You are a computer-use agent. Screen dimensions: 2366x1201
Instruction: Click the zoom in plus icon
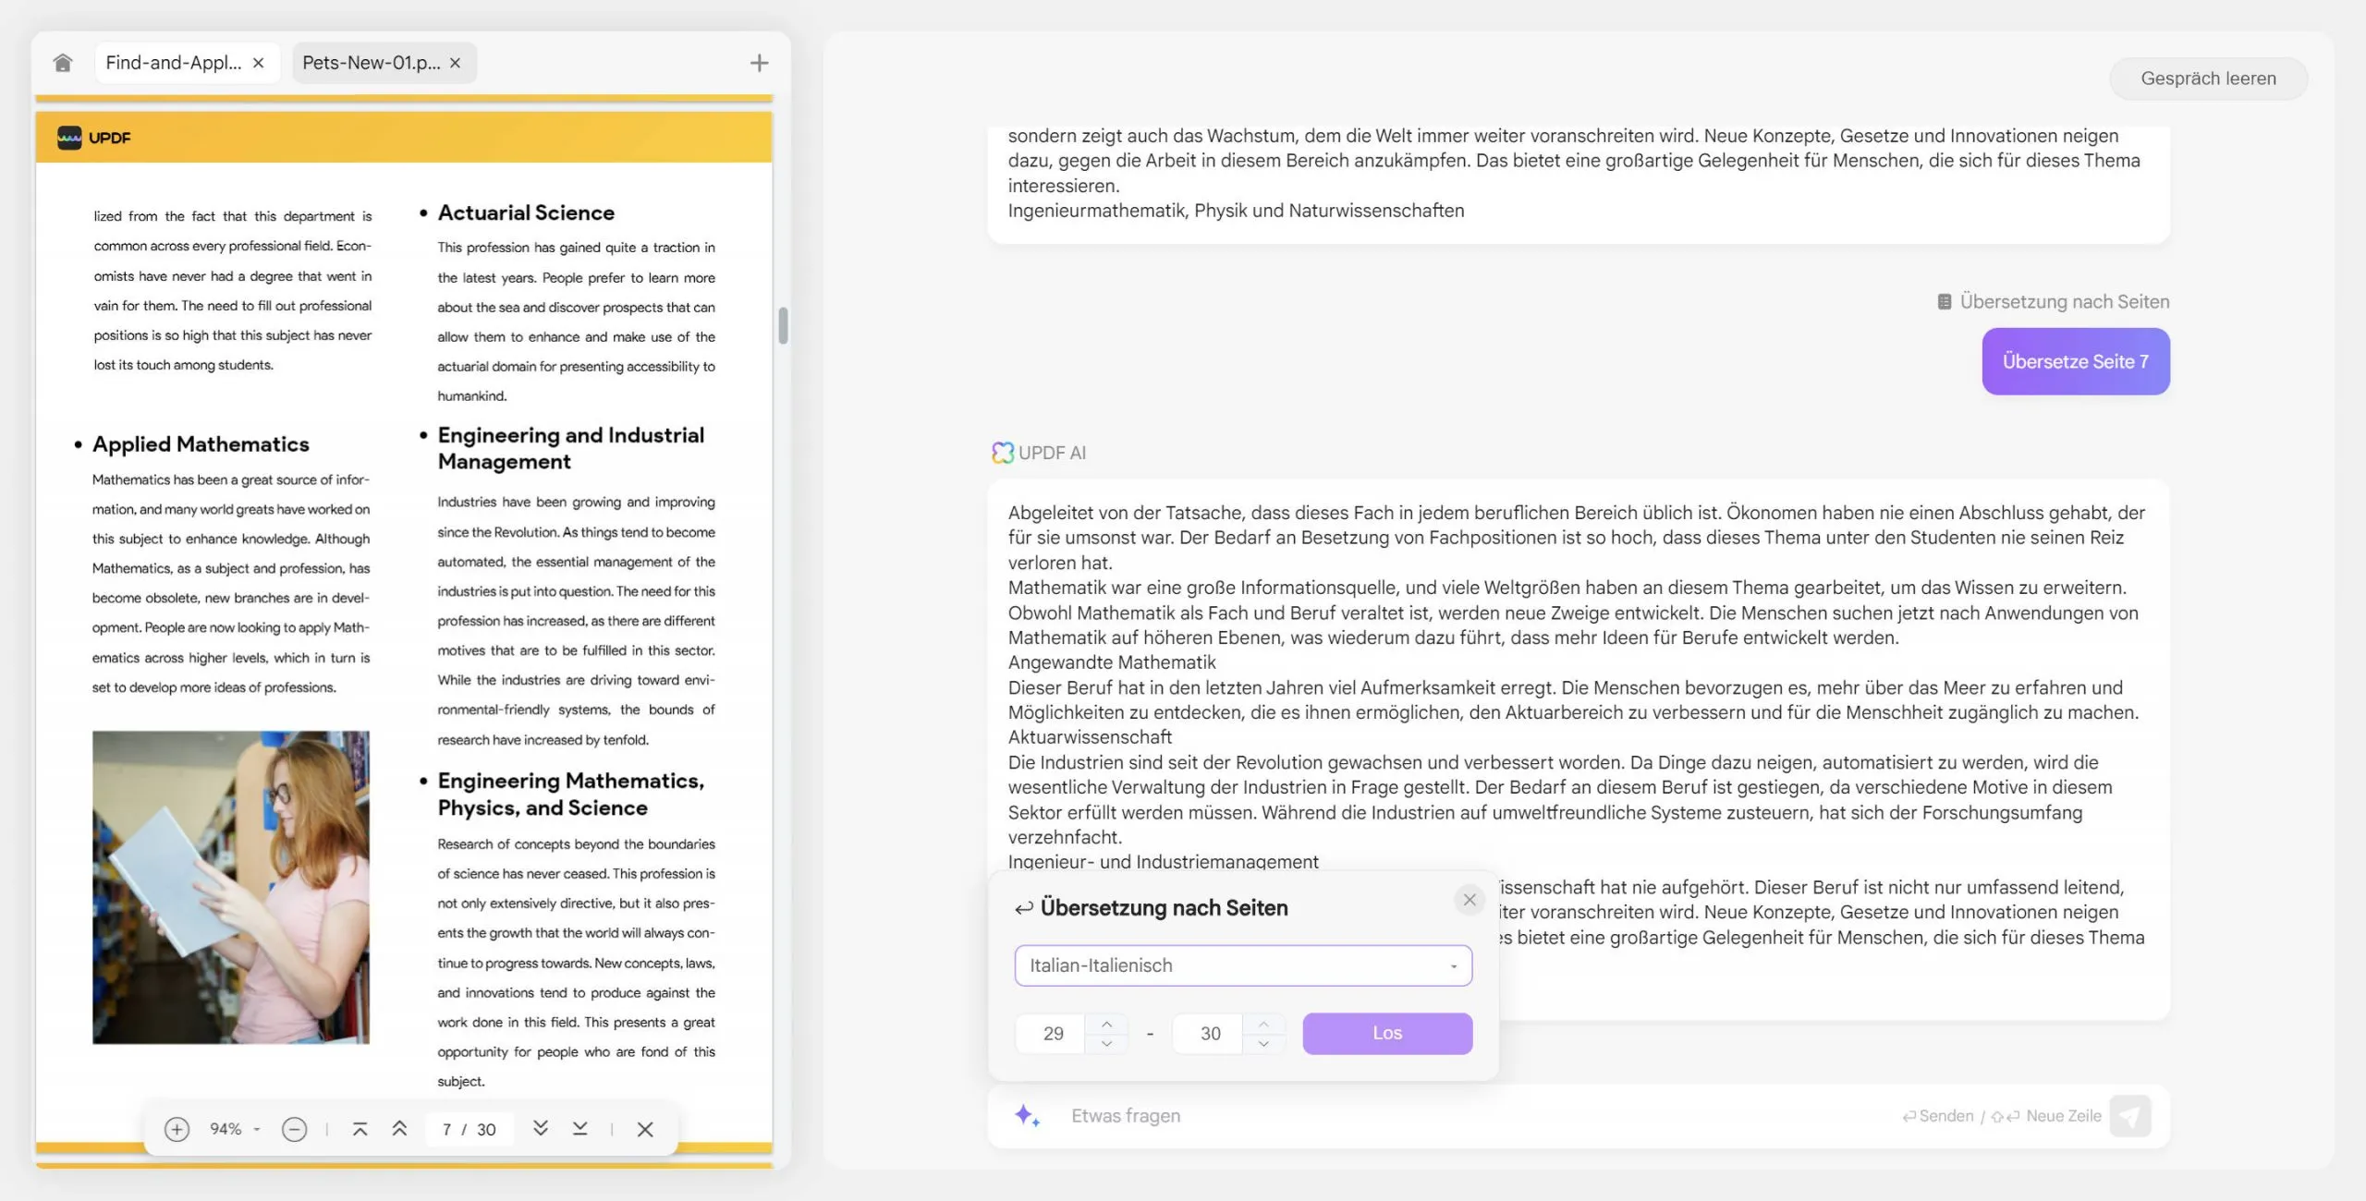click(173, 1131)
